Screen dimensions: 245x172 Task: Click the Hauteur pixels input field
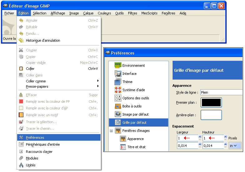tap(213, 138)
